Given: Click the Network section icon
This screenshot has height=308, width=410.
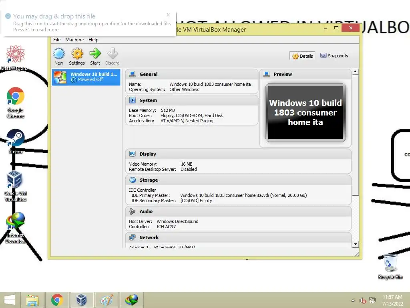Looking at the screenshot, I should [x=133, y=237].
